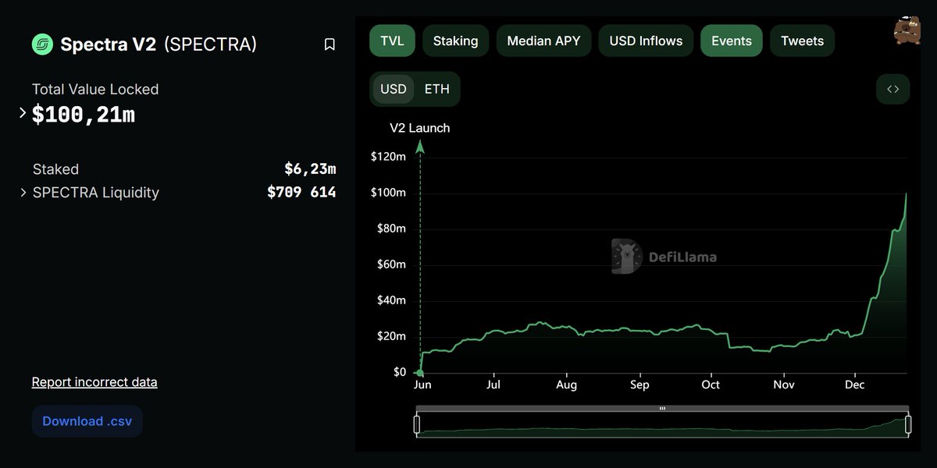937x468 pixels.
Task: Click the Dec label on chart axis
Action: pos(855,385)
